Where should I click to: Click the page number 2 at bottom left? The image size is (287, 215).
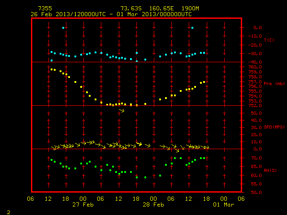pyautogui.click(x=9, y=212)
